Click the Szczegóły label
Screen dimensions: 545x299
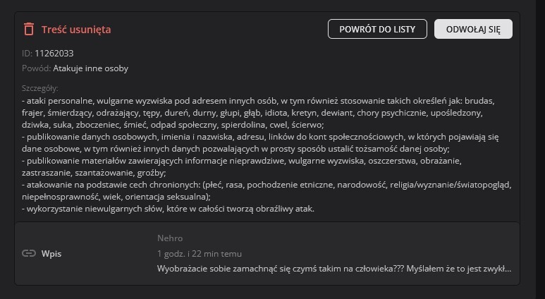coord(40,88)
